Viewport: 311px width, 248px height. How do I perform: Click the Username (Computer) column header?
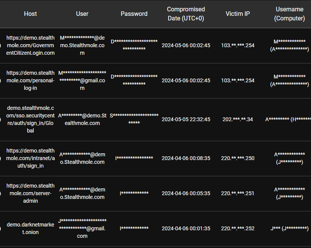[x=289, y=14]
